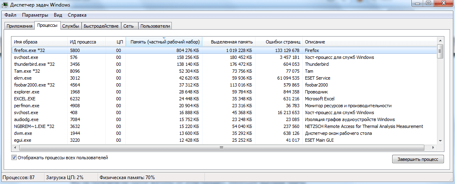Click the Завершить процесс button
This screenshot has height=184, width=455.
[x=417, y=159]
